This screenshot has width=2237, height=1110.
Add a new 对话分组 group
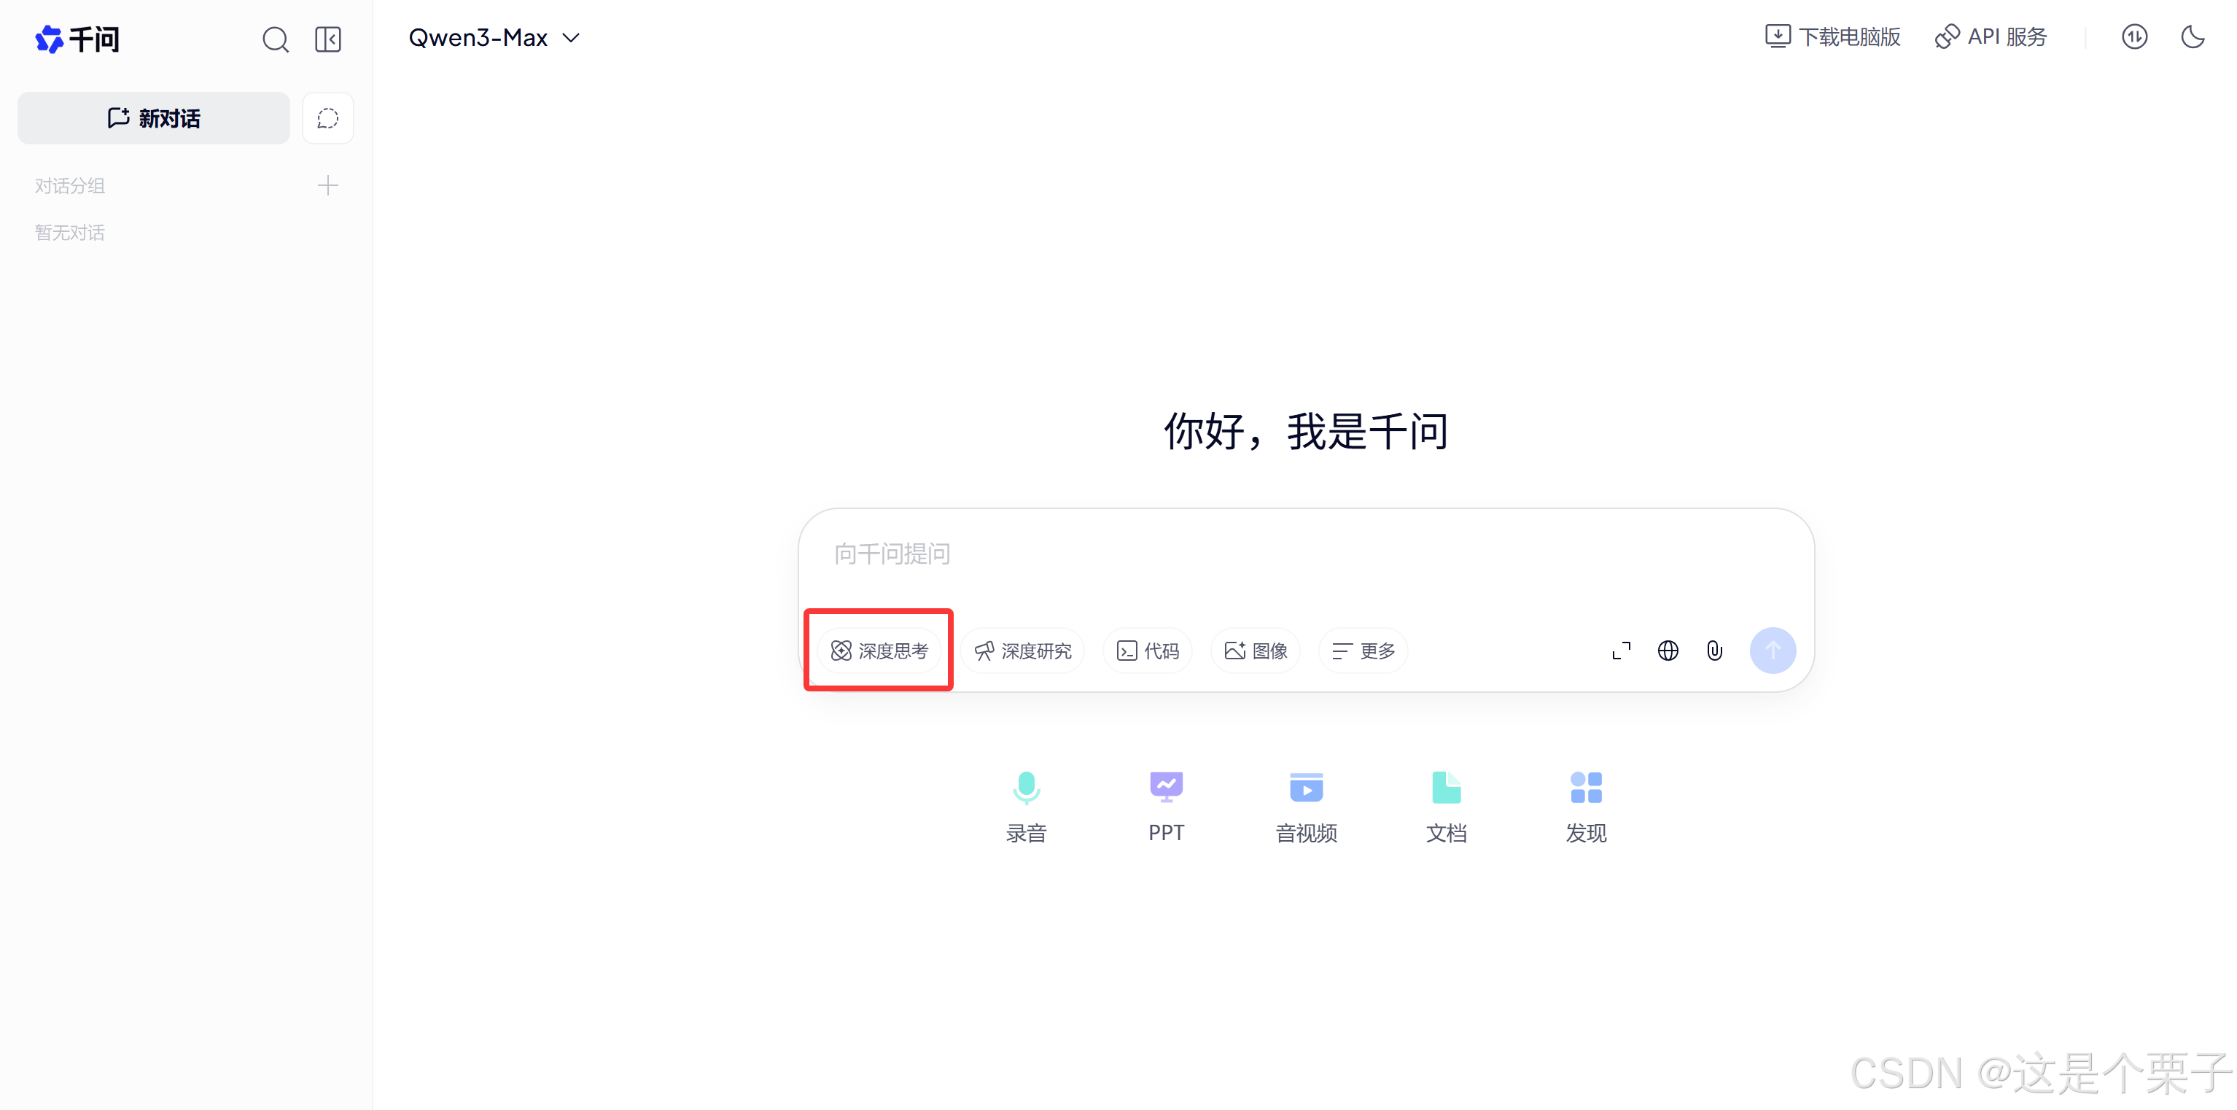click(x=327, y=185)
